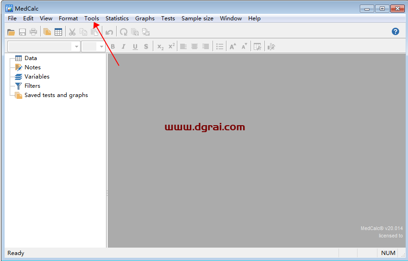Viewport: 408px width, 261px height.
Task: Minimize the MedCalc window
Action: tap(367, 9)
